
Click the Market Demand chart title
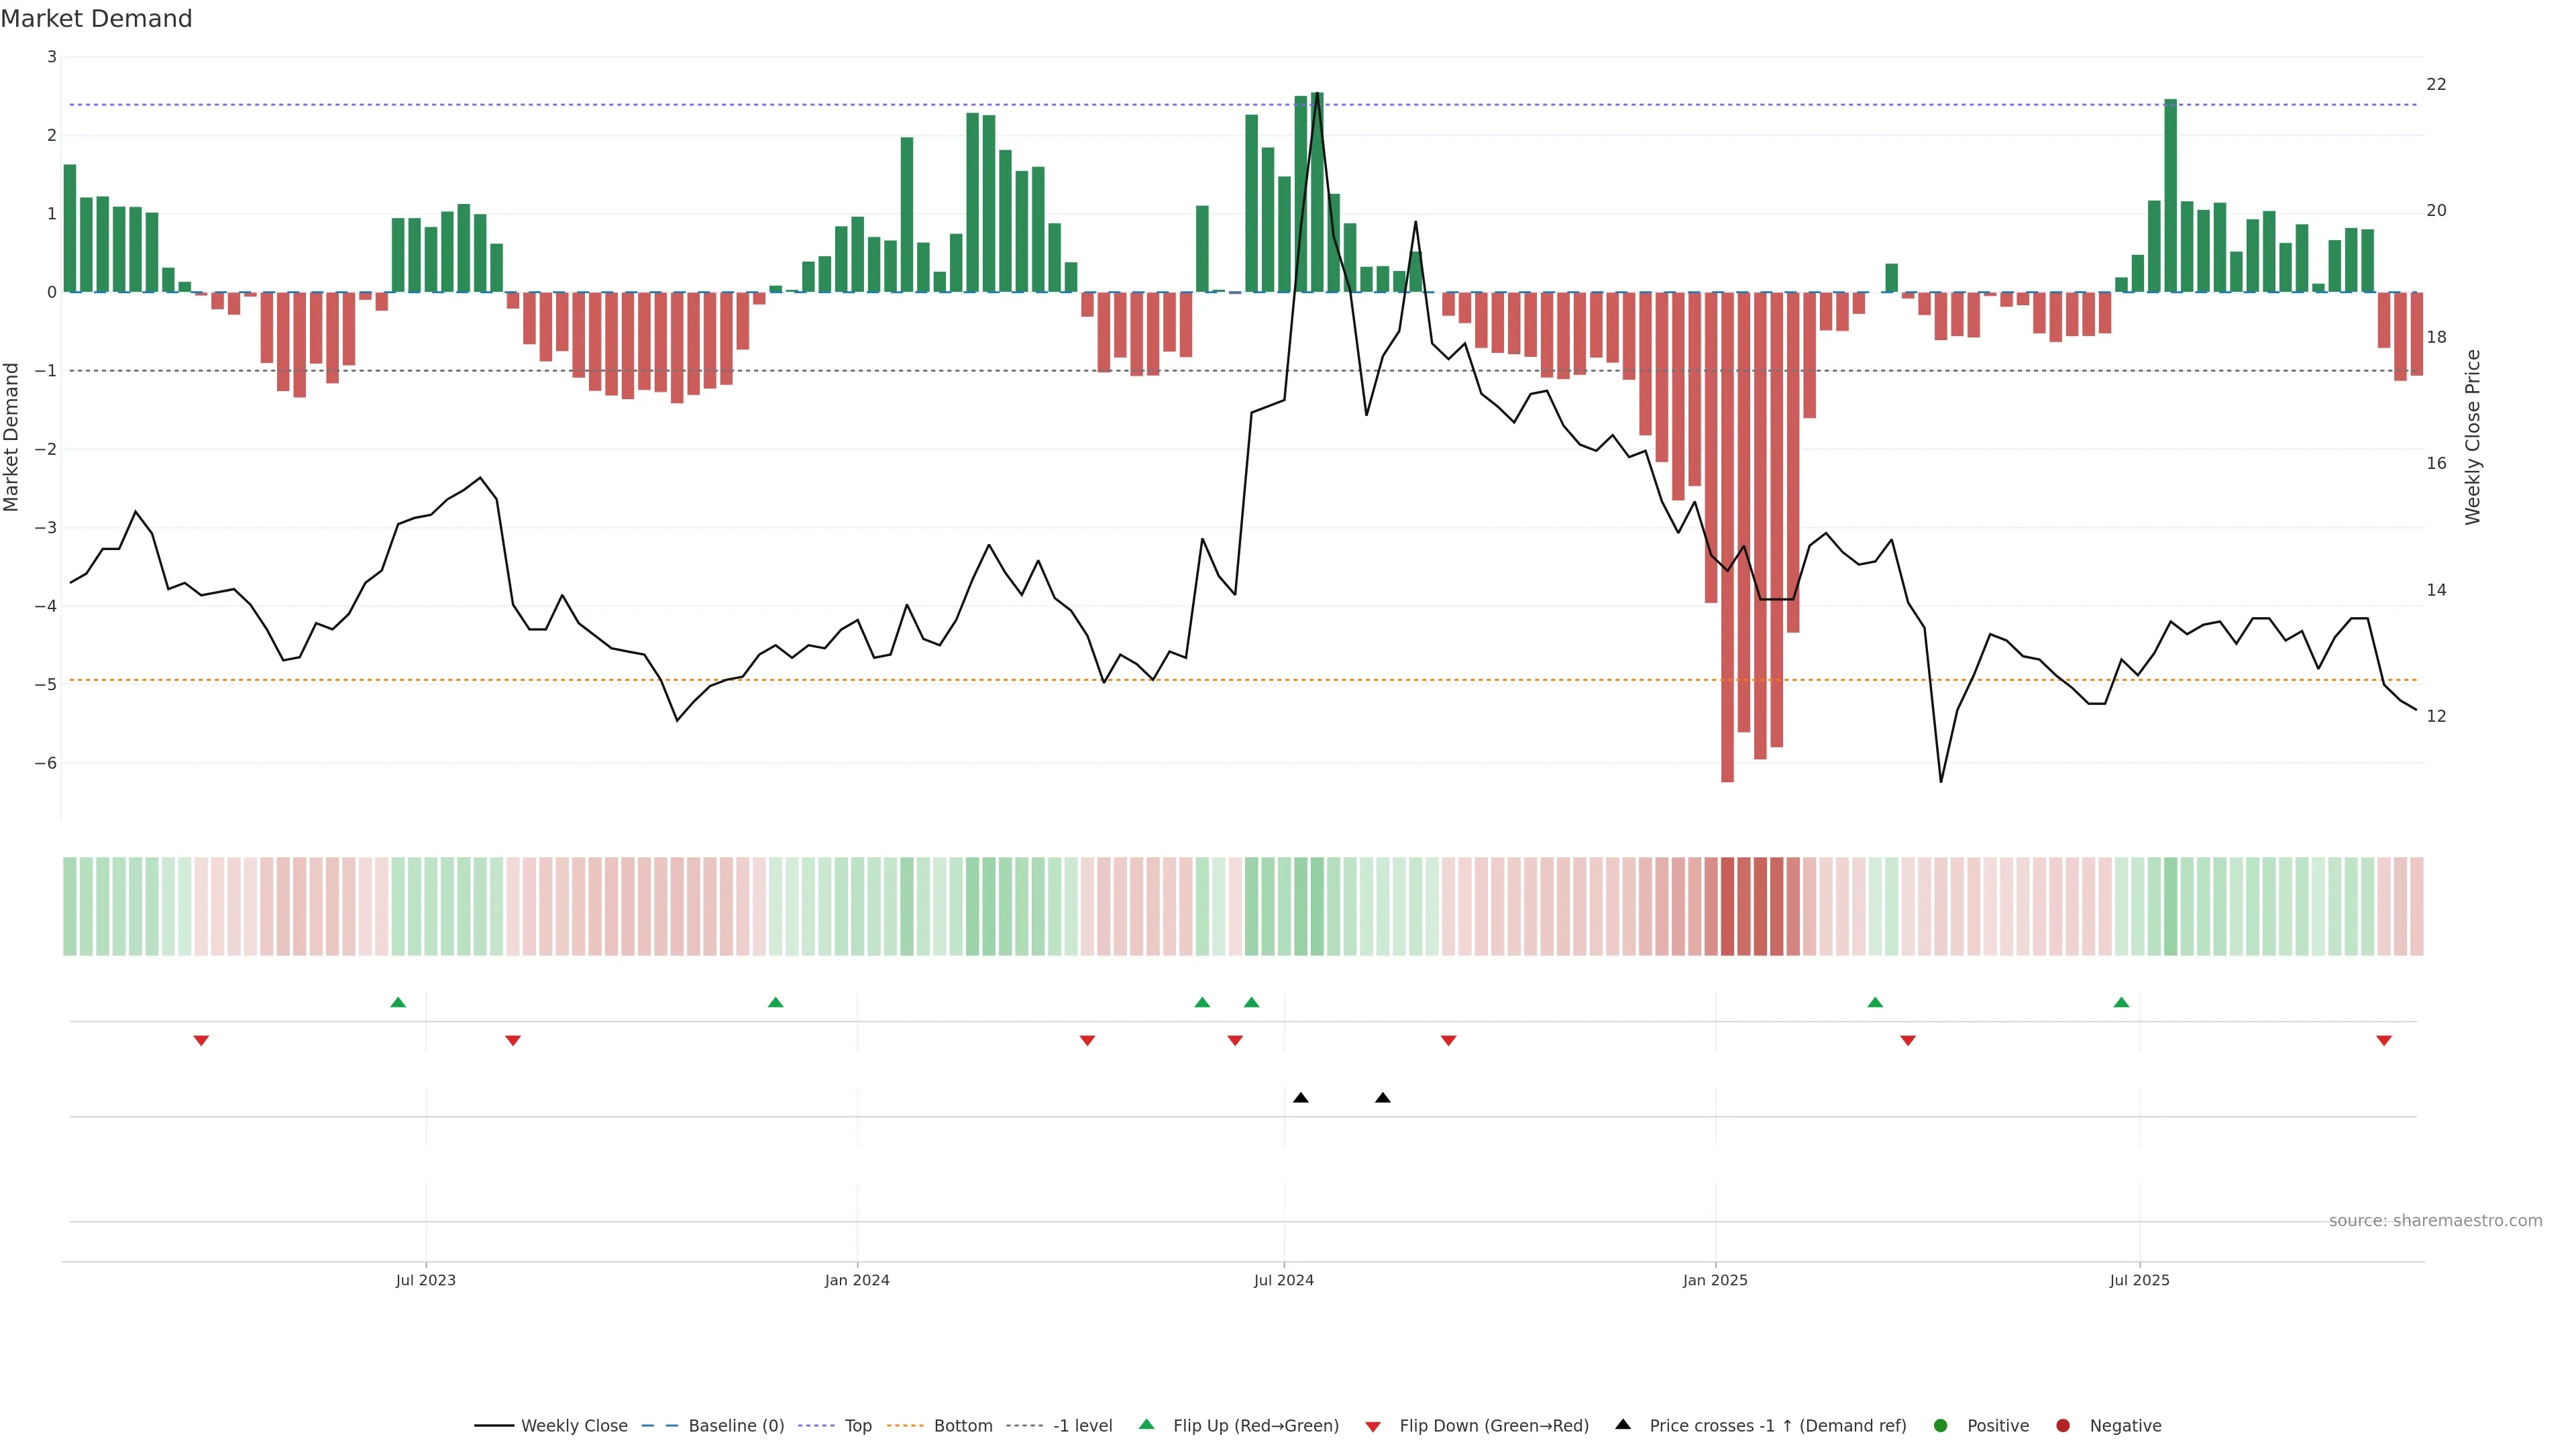97,19
